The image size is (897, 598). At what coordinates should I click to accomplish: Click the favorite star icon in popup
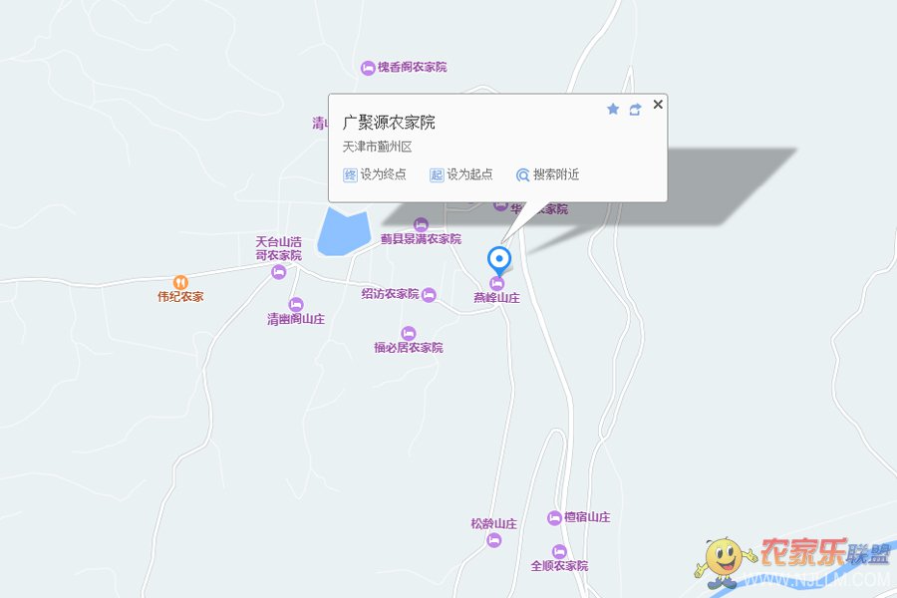point(613,109)
